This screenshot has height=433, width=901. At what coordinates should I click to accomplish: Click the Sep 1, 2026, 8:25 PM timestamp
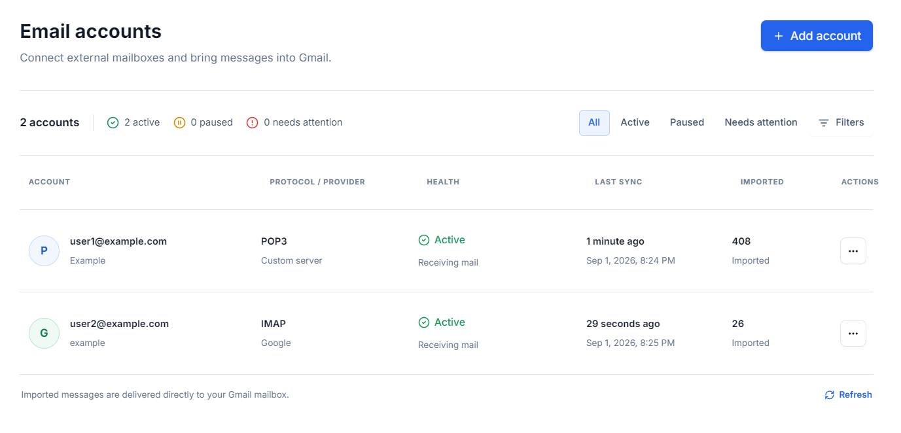pyautogui.click(x=631, y=343)
